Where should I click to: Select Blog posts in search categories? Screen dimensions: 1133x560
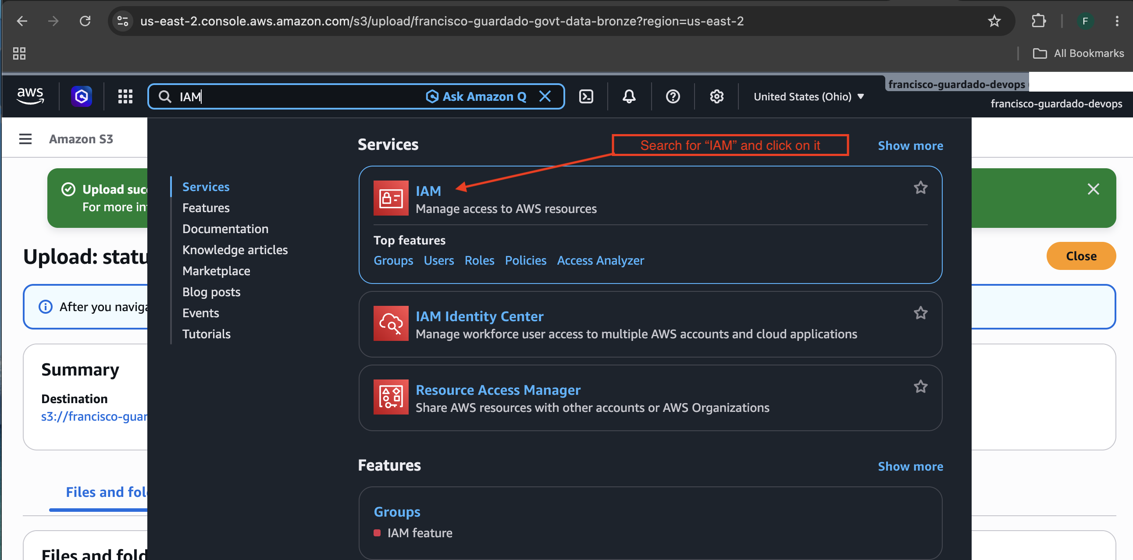click(211, 292)
